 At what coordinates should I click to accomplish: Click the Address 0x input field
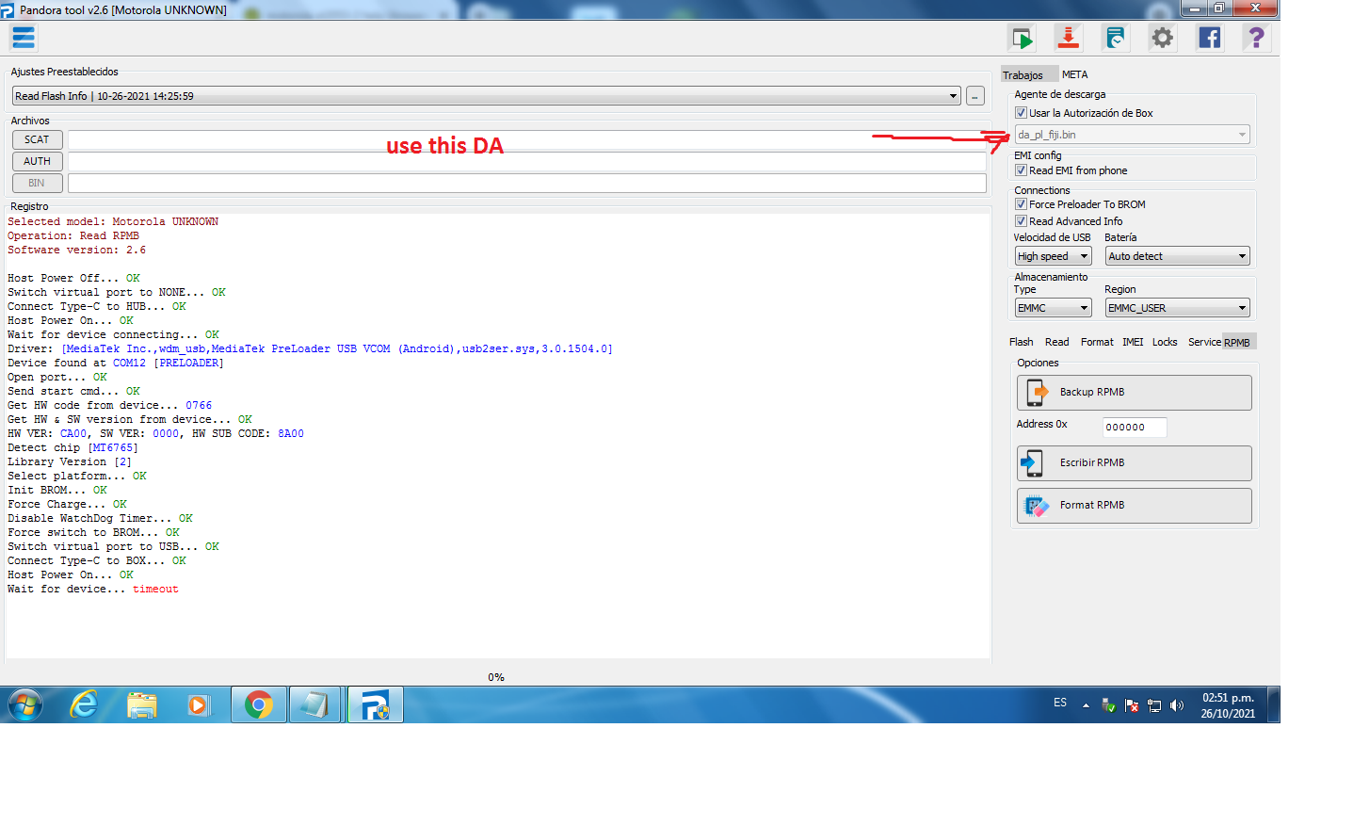click(x=1135, y=428)
